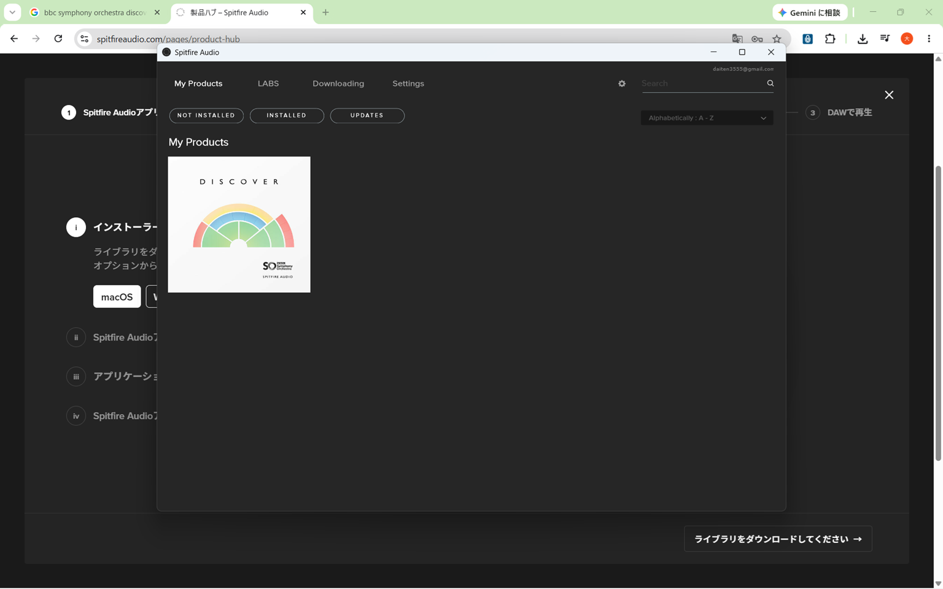The height and width of the screenshot is (589, 943).
Task: Click the search magnifier icon
Action: 770,83
